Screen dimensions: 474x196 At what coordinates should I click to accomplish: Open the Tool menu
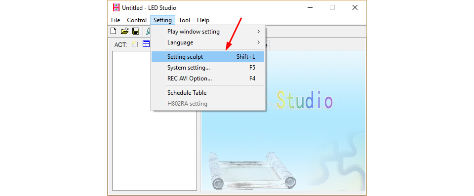184,20
